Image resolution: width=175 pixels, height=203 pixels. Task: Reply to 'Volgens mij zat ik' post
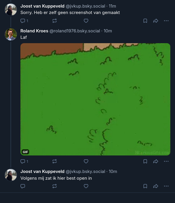pos(23,186)
